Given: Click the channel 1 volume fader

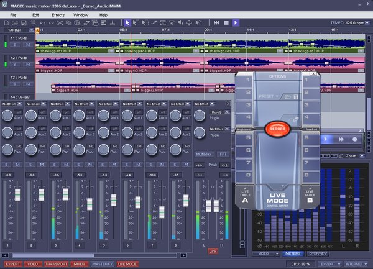Looking at the screenshot, I should coord(17,194).
